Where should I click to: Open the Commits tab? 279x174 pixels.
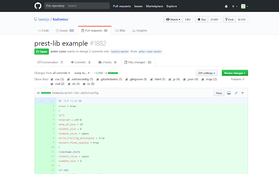click(x=81, y=62)
